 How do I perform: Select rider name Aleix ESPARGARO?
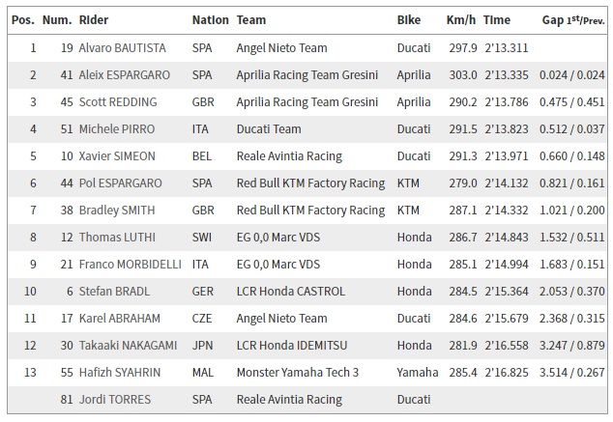(x=125, y=75)
